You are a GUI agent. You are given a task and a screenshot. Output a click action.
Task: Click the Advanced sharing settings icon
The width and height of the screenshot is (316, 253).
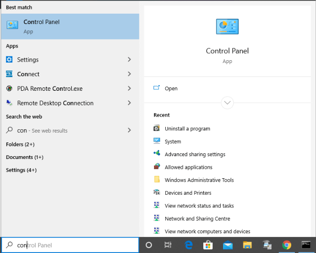(157, 153)
